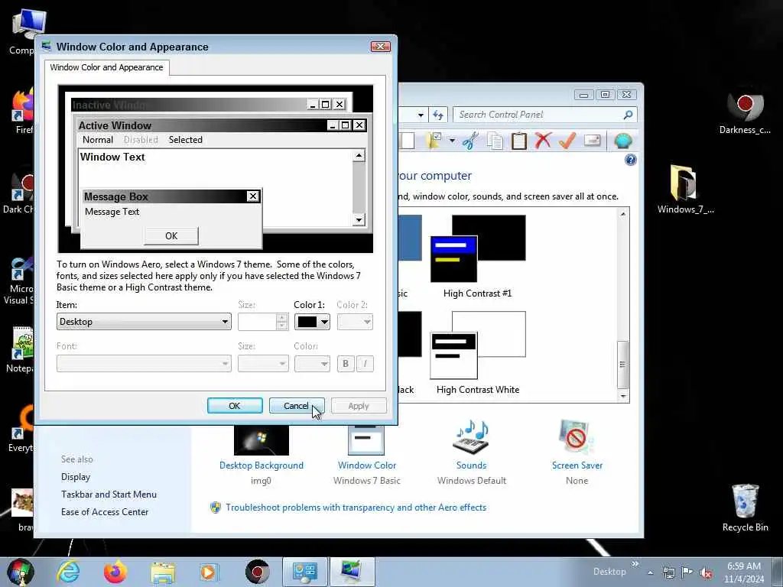Click Normal in the preview menu bar
Screen dimensions: 783x587
97,140
